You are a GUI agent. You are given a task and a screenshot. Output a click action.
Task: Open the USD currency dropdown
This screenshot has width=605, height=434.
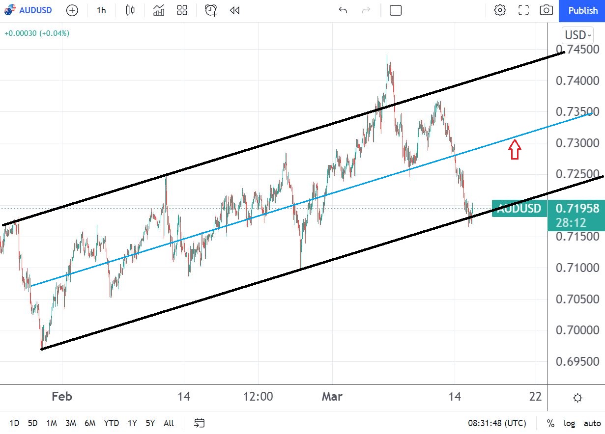click(x=577, y=35)
